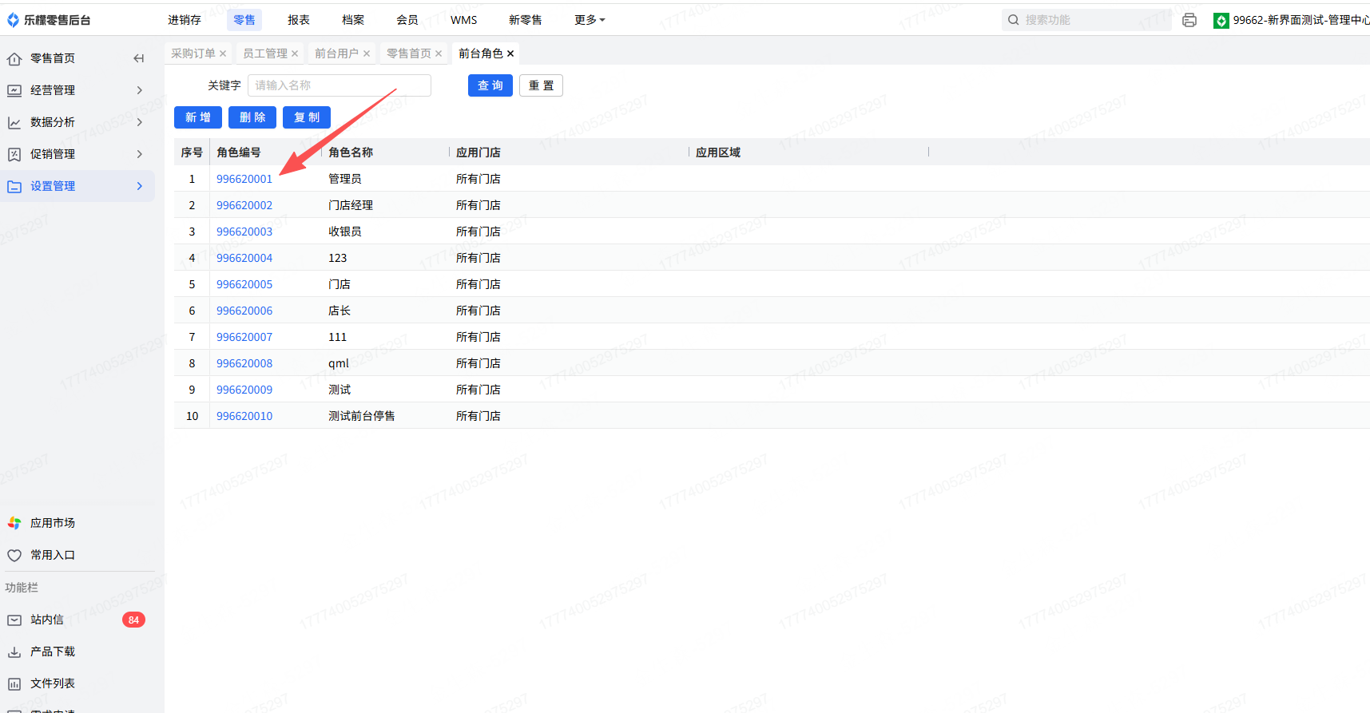Screen dimensions: 1370x713
Task: Focus the 搜索功能 search box
Action: tap(1086, 20)
